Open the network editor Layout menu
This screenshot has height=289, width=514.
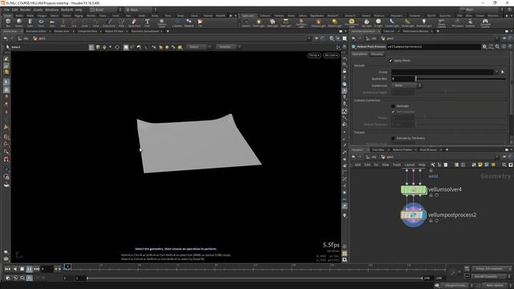[409, 165]
